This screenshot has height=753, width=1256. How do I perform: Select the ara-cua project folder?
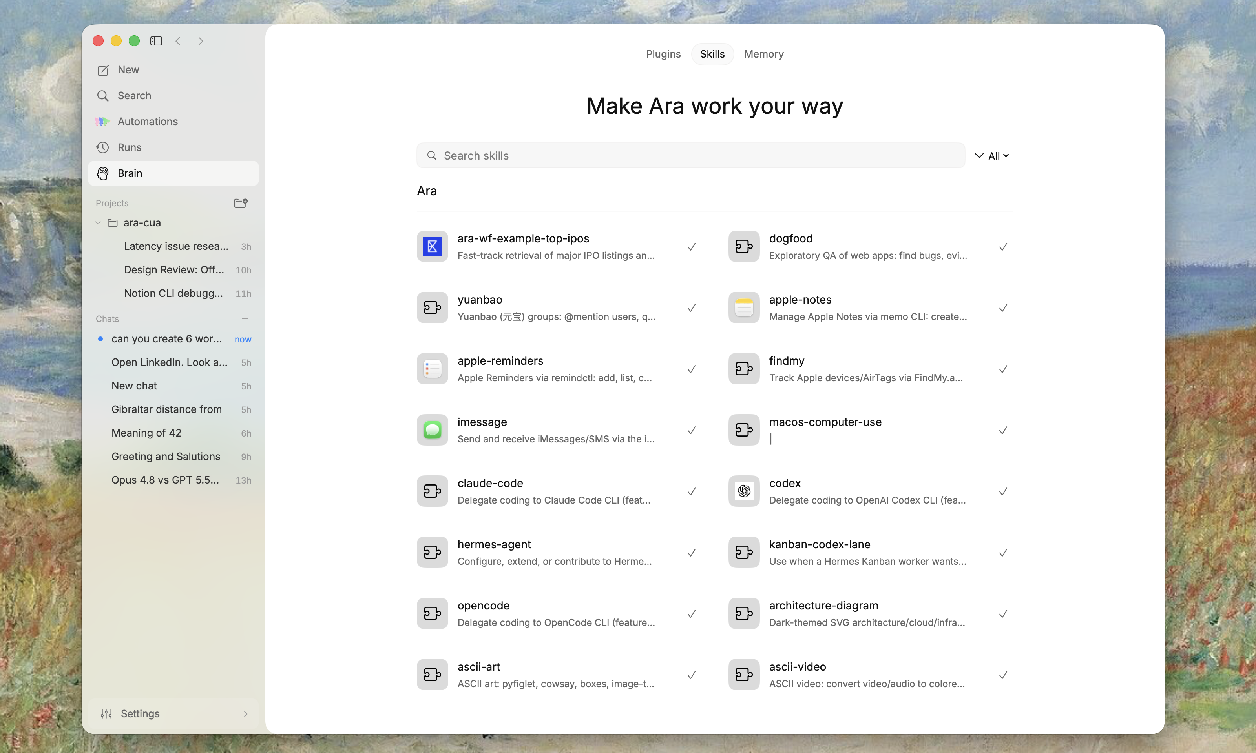point(173,223)
